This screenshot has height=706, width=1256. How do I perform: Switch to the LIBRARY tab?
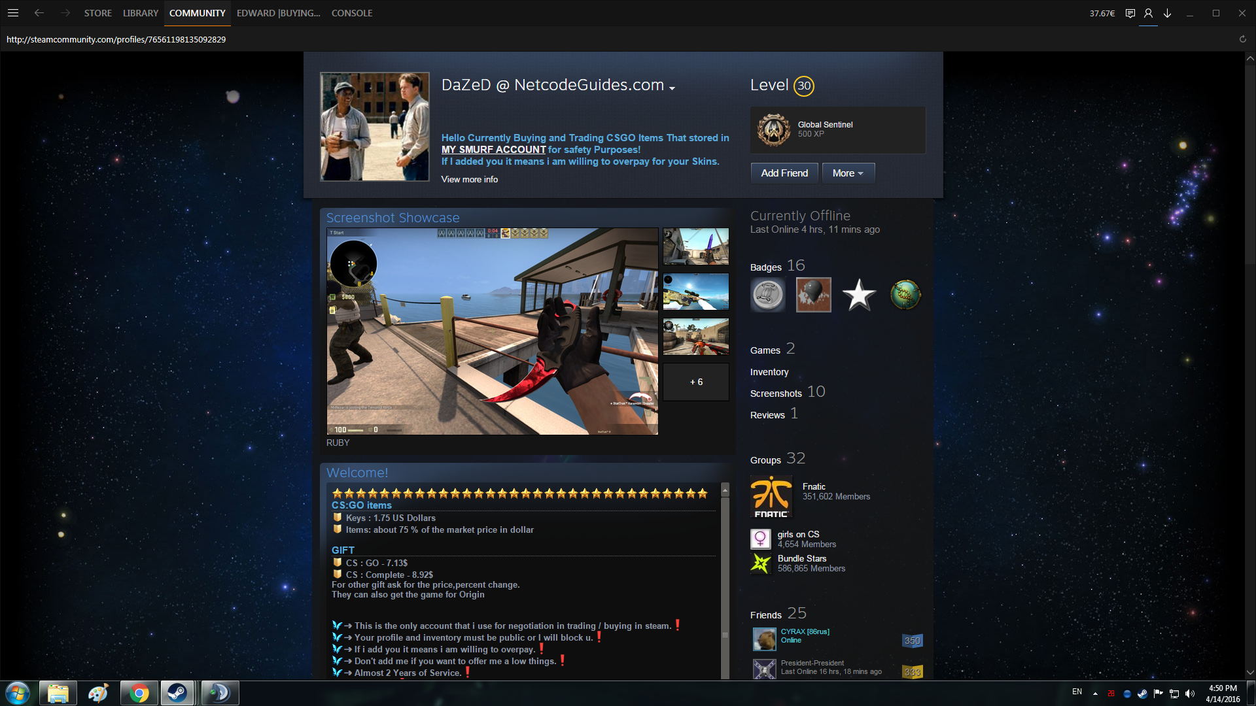[x=141, y=13]
